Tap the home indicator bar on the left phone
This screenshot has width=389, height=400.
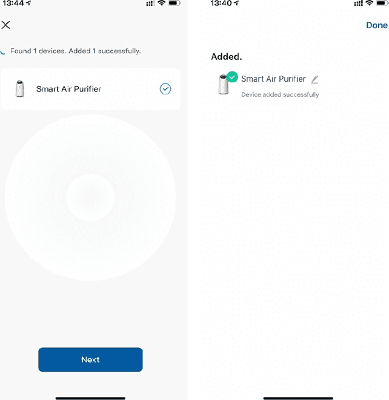tap(90, 398)
